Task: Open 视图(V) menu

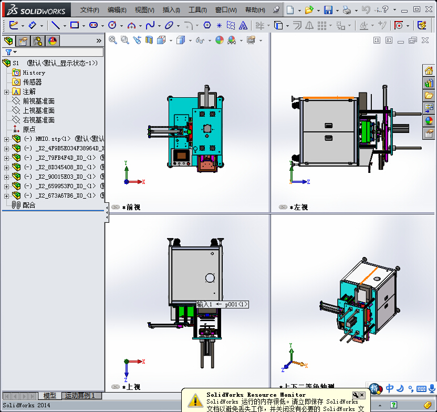Action: [144, 10]
